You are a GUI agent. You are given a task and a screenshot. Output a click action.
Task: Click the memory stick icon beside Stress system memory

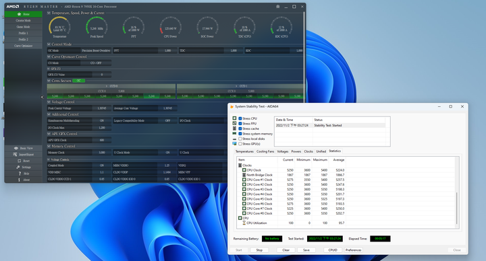click(234, 133)
